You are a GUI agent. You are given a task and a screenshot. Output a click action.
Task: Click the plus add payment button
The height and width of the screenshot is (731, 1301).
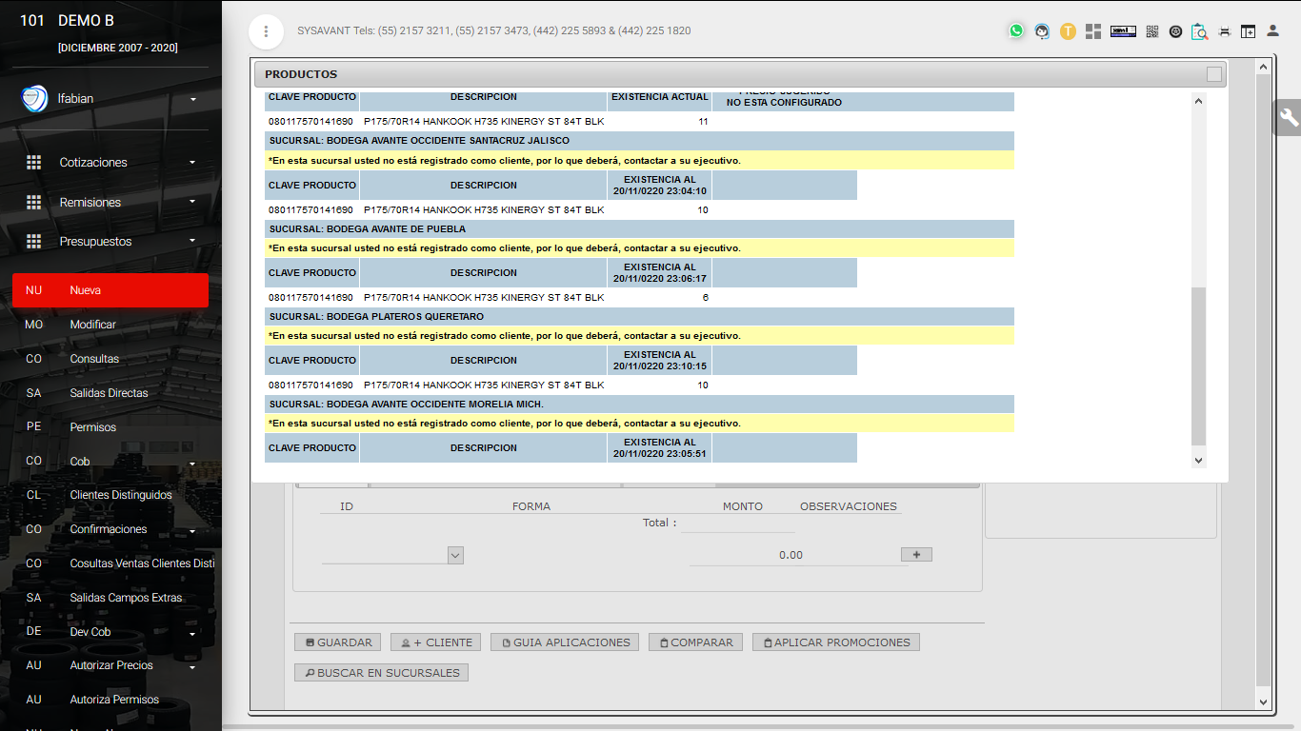click(916, 554)
